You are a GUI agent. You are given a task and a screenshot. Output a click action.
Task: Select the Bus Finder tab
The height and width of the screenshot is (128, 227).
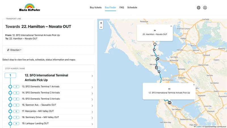[x=110, y=7]
